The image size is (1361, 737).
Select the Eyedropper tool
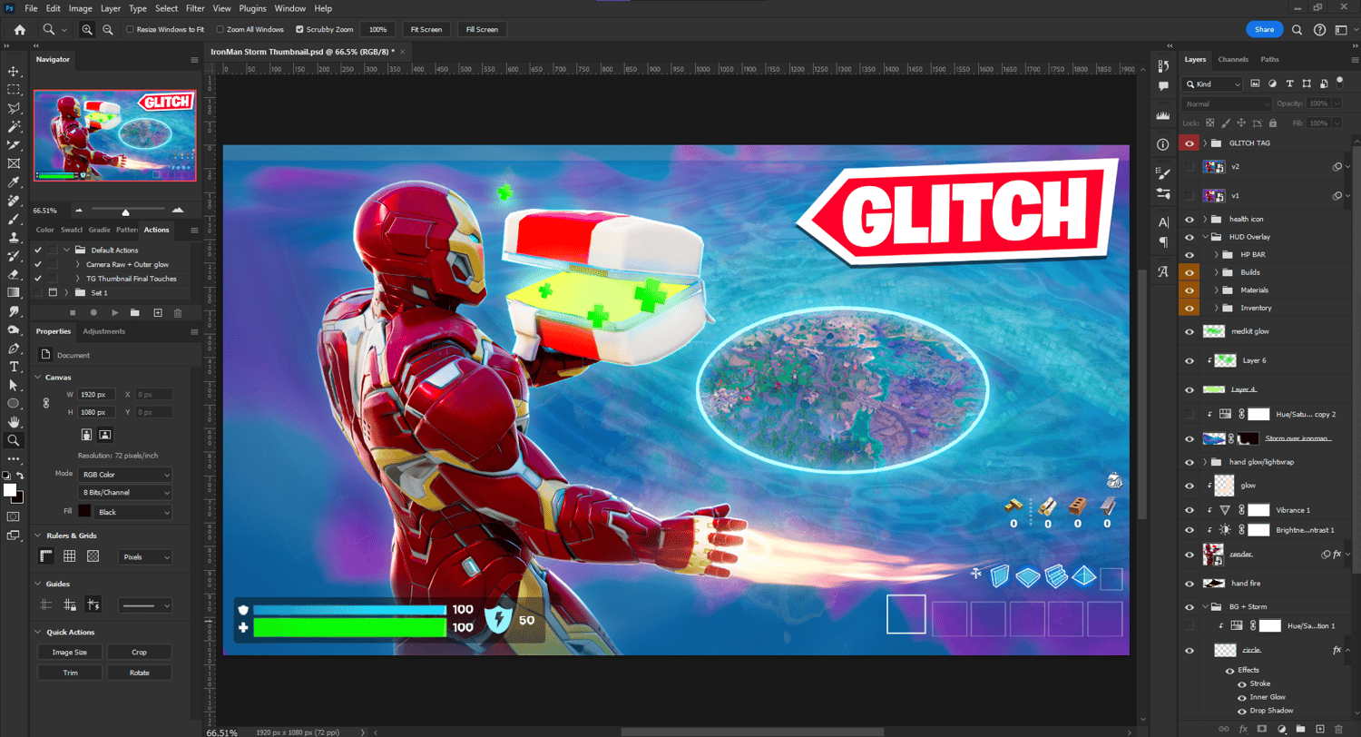[x=14, y=182]
